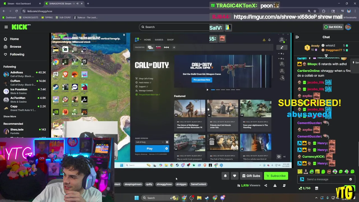This screenshot has width=359, height=202.
Task: Select MW favorites tab
Action: [166, 47]
